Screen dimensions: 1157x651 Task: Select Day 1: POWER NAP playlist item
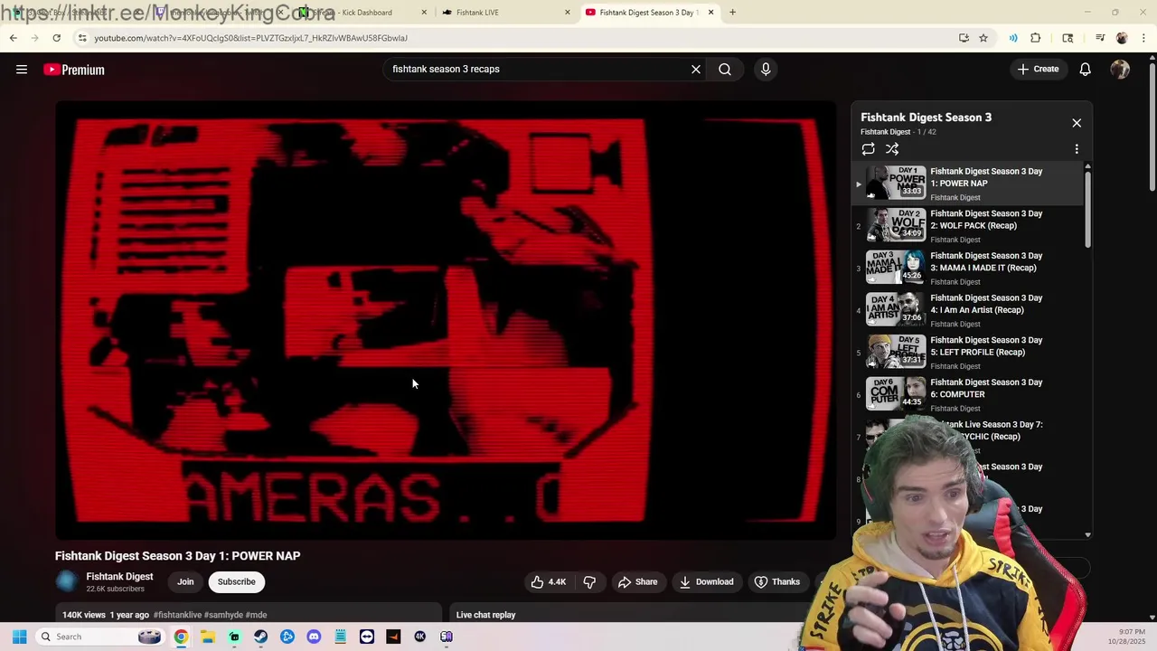coord(967,184)
